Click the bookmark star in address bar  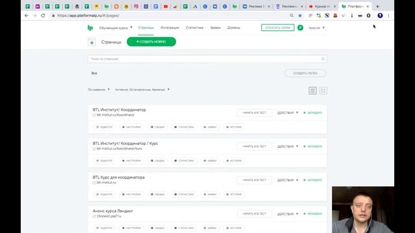coord(300,16)
